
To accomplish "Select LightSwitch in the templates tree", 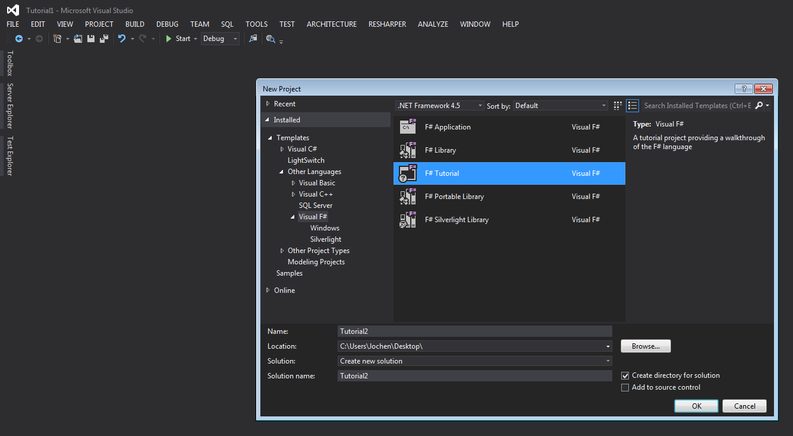I will tap(306, 160).
